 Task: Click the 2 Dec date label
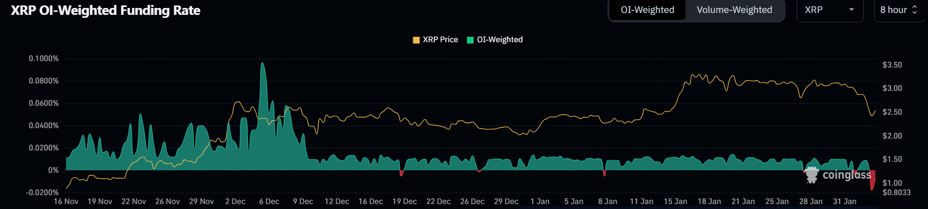click(235, 202)
